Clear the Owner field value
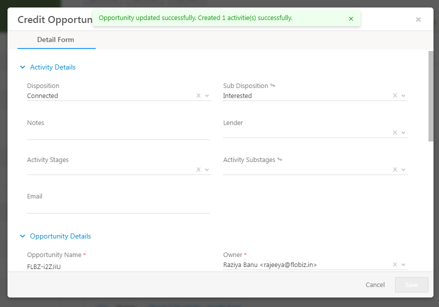 (x=395, y=264)
